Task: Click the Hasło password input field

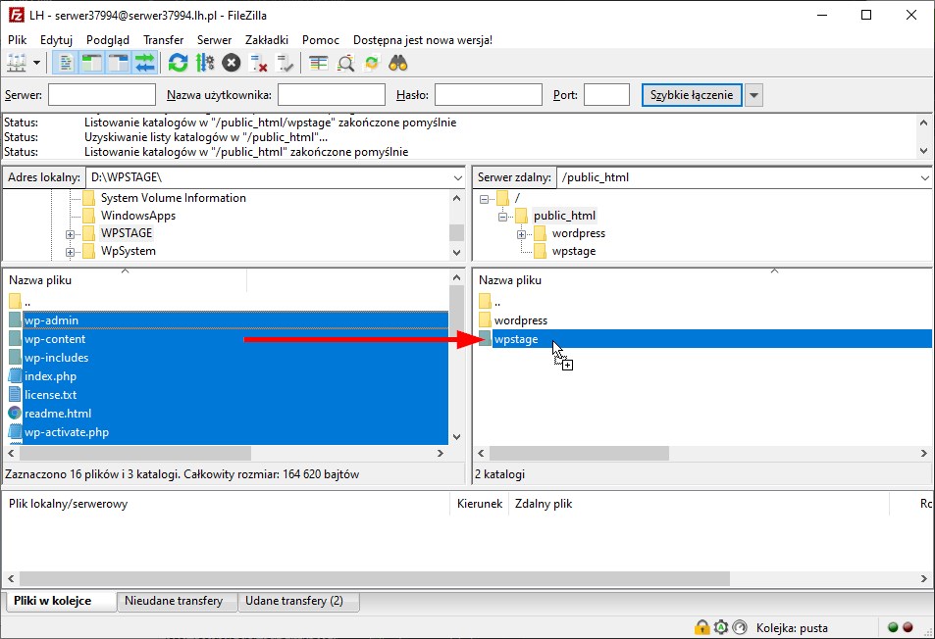Action: click(488, 95)
